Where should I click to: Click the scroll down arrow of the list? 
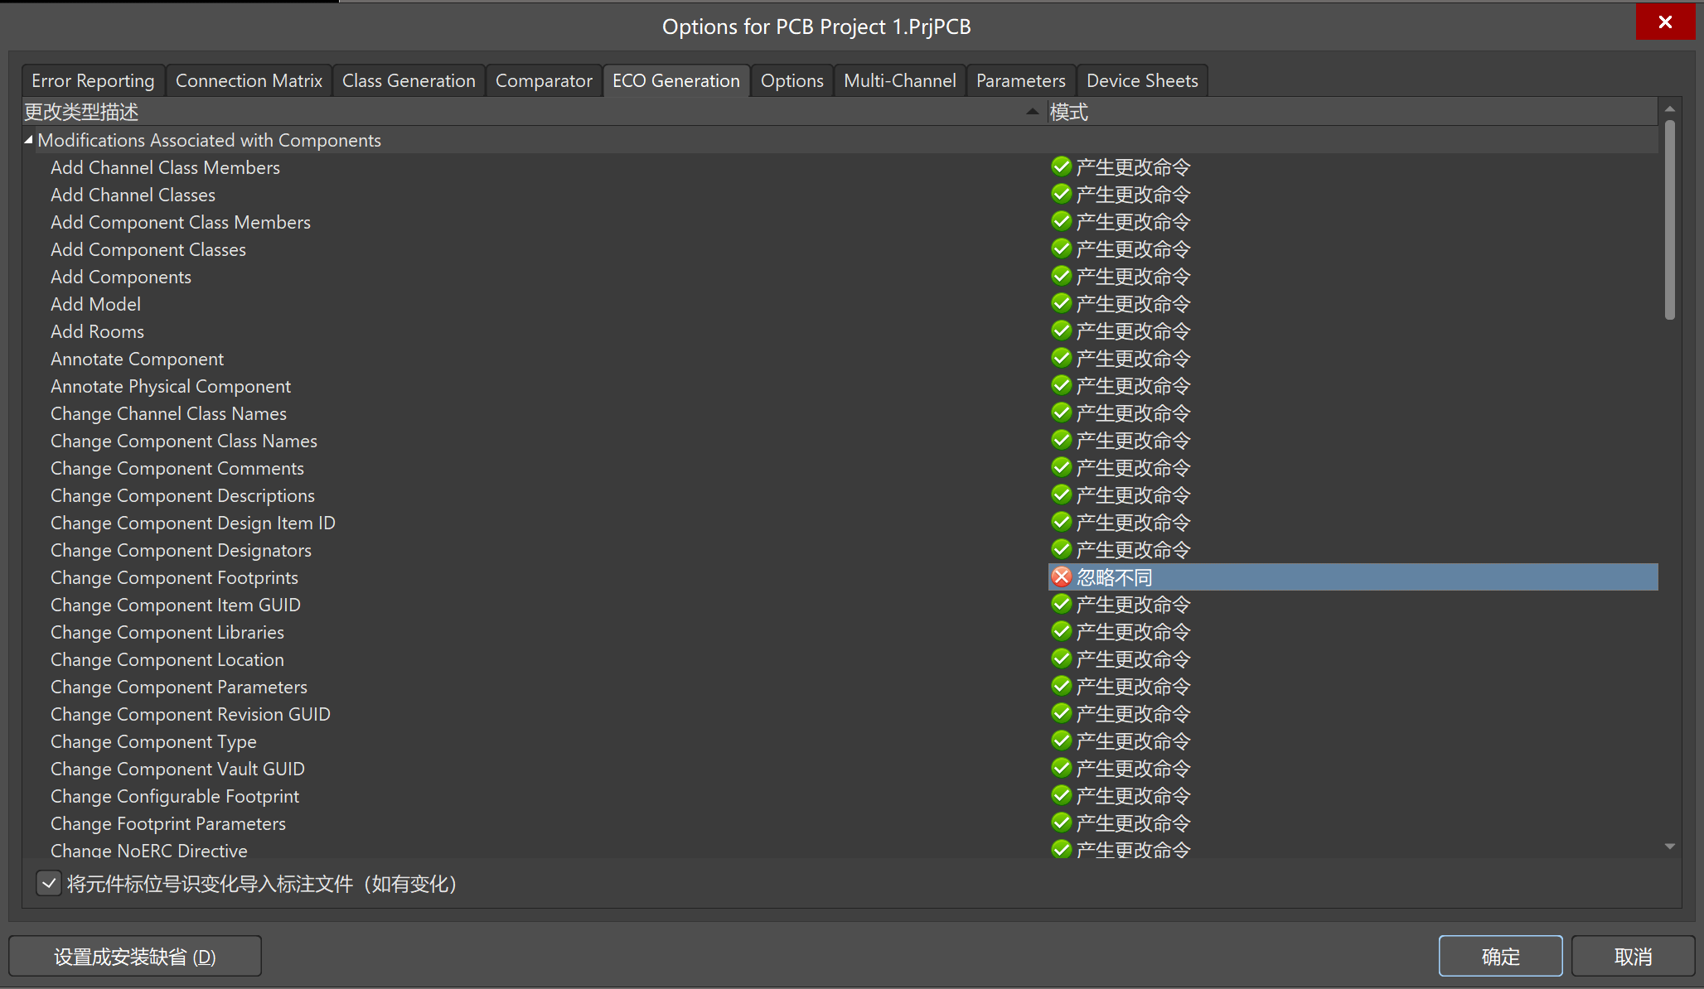pos(1669,847)
